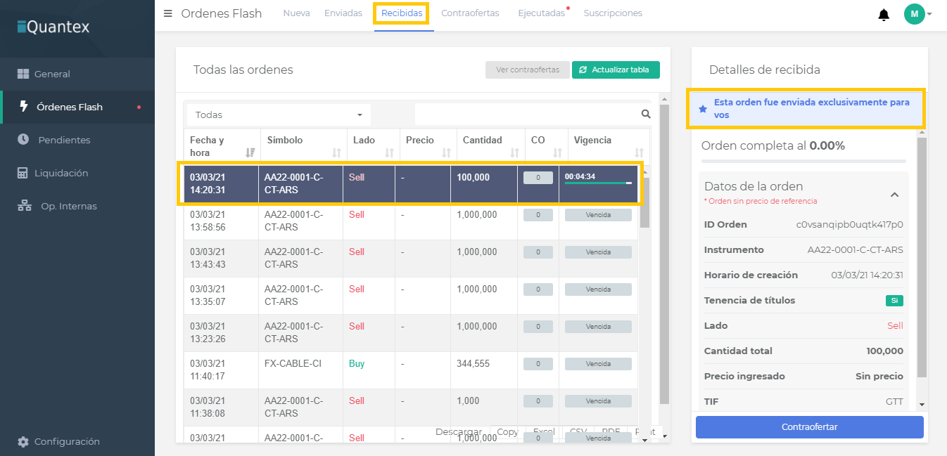The width and height of the screenshot is (947, 456).
Task: Open Op. Internas in sidebar
Action: click(x=68, y=206)
